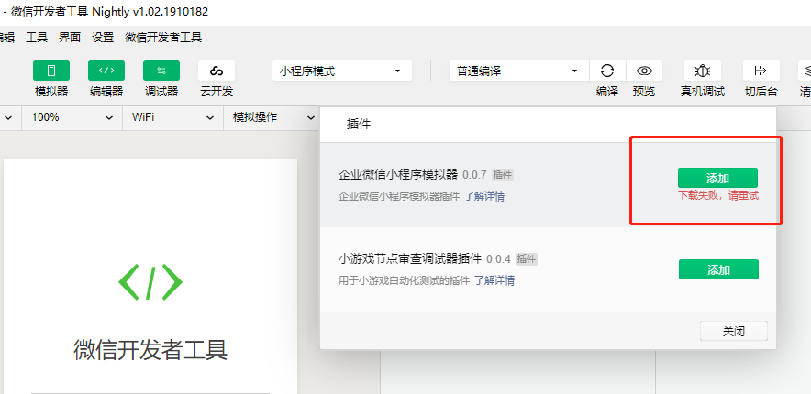Open 云开发 cloud development

pos(217,71)
